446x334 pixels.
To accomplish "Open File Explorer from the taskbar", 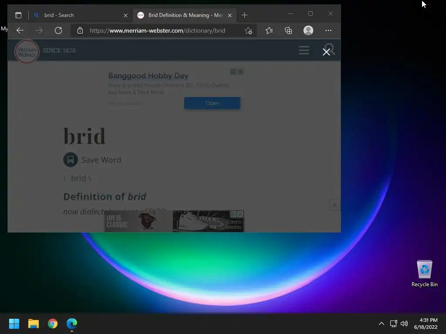I will (33, 324).
